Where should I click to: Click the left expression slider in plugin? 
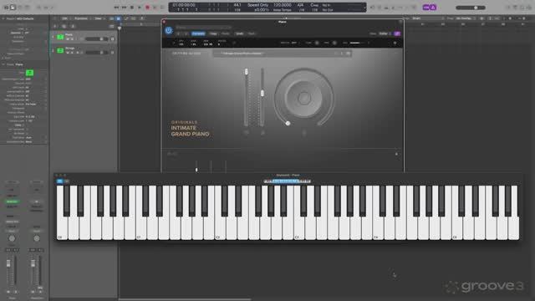[x=247, y=98]
